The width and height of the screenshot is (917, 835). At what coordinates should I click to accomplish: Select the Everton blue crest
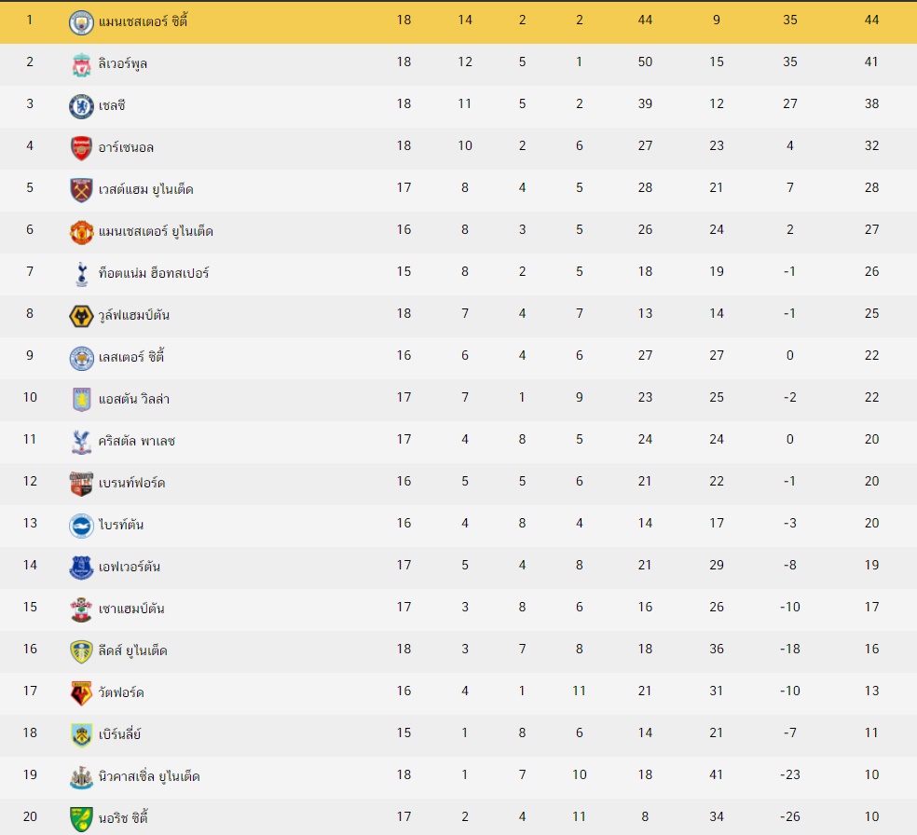tap(81, 568)
